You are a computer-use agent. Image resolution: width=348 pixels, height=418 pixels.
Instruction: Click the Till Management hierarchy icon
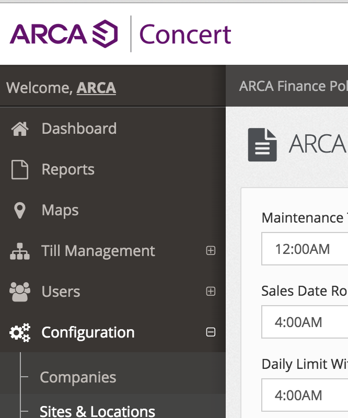coord(20,251)
